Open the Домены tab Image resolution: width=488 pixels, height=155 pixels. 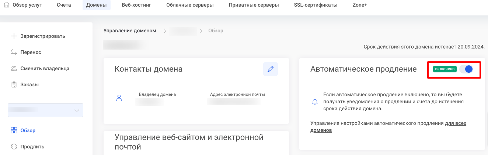96,5
